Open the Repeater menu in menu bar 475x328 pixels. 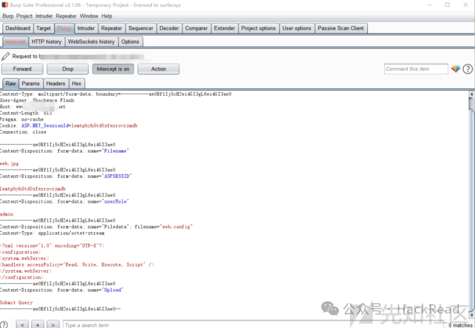(66, 16)
